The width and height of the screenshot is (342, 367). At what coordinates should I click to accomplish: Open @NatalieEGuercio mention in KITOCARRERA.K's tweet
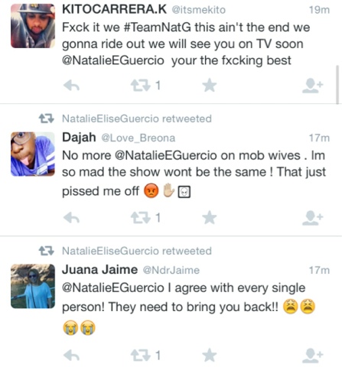[113, 60]
